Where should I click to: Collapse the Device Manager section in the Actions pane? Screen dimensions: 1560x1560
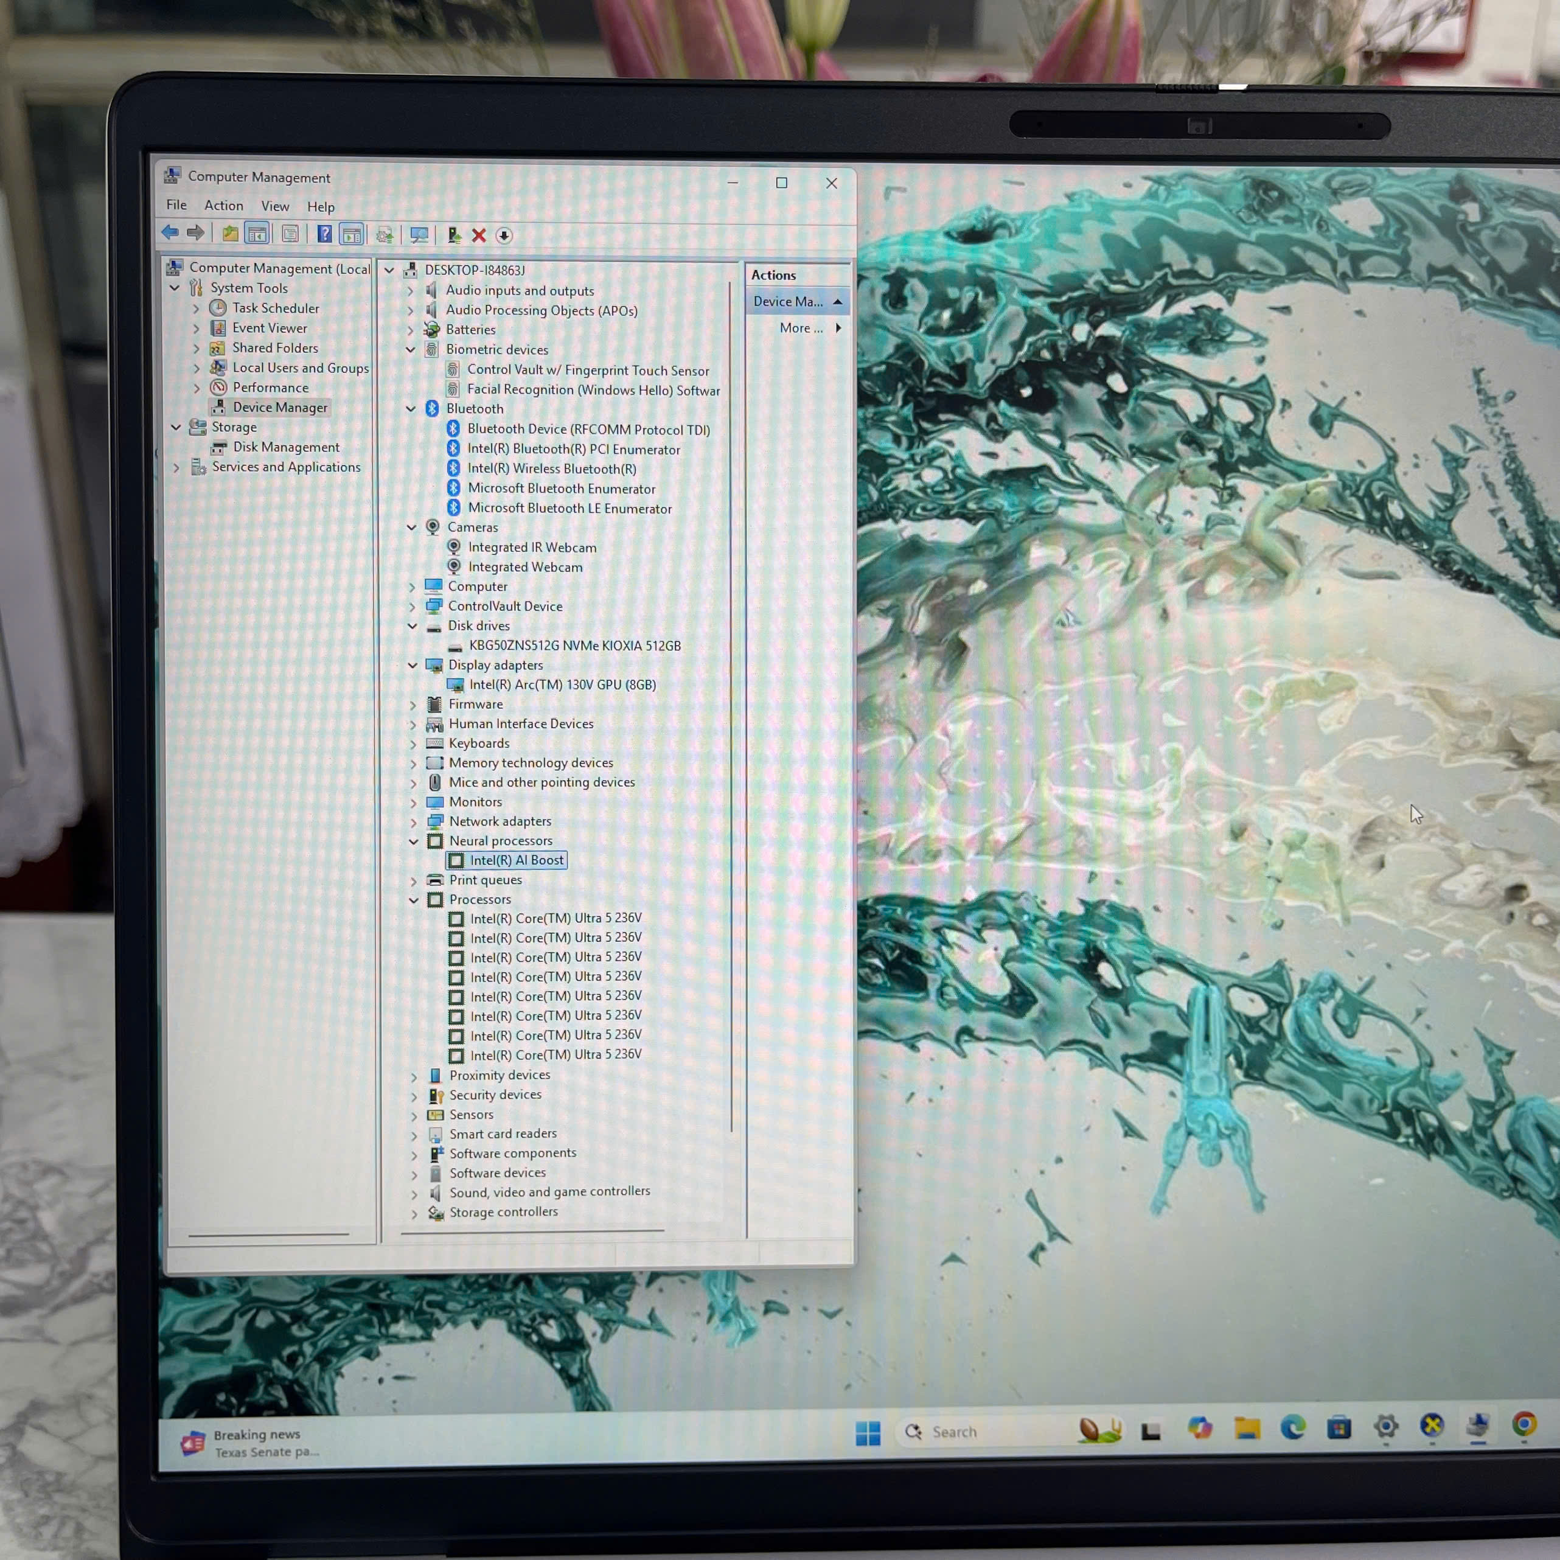pos(837,302)
